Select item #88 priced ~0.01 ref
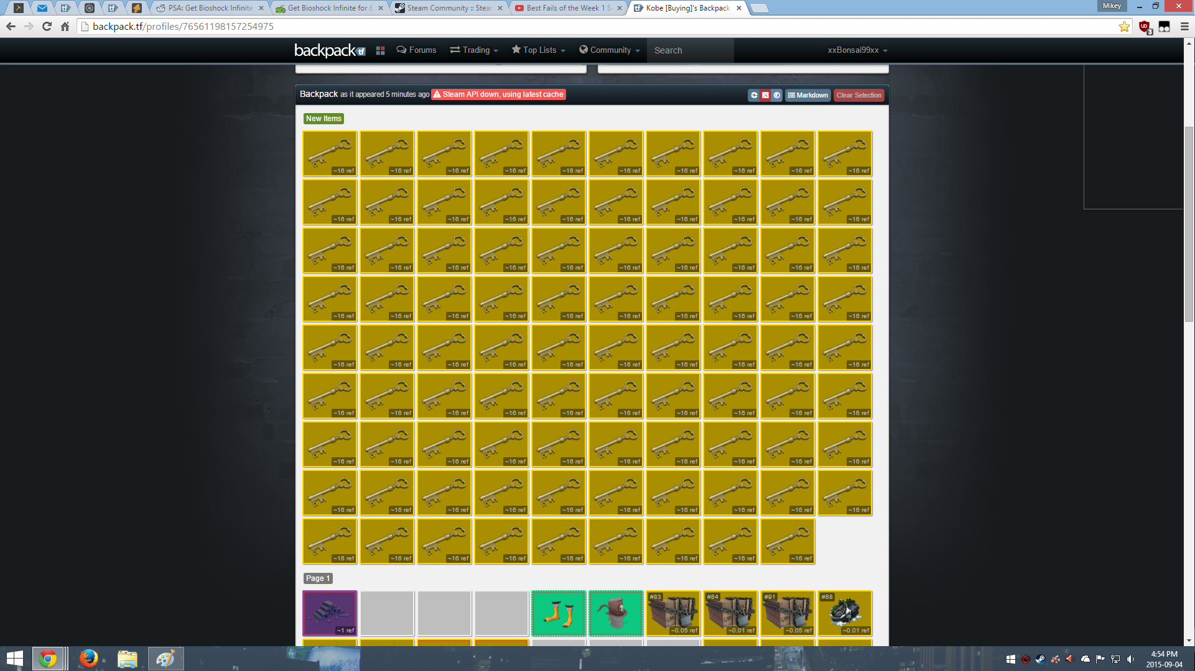1195x671 pixels. click(x=845, y=613)
